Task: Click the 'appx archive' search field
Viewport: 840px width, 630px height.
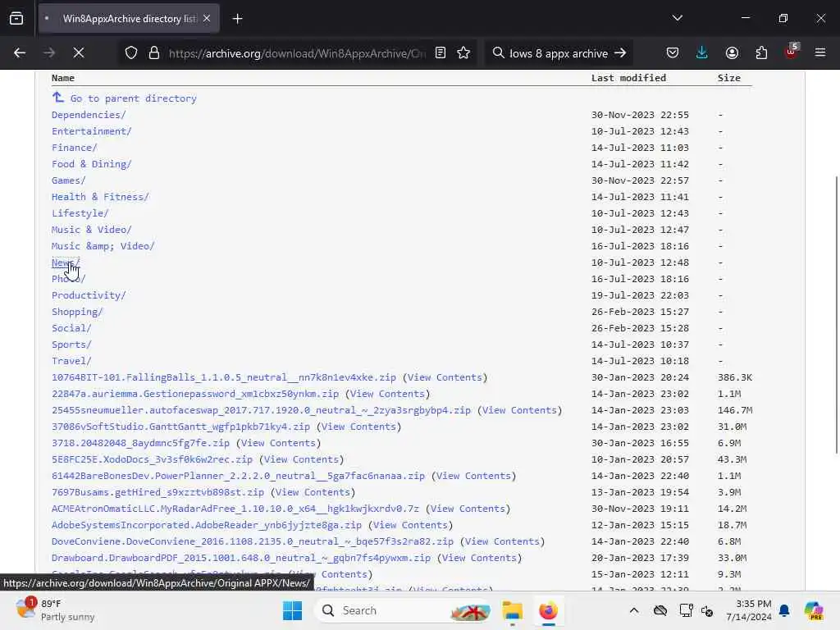Action: click(558, 53)
